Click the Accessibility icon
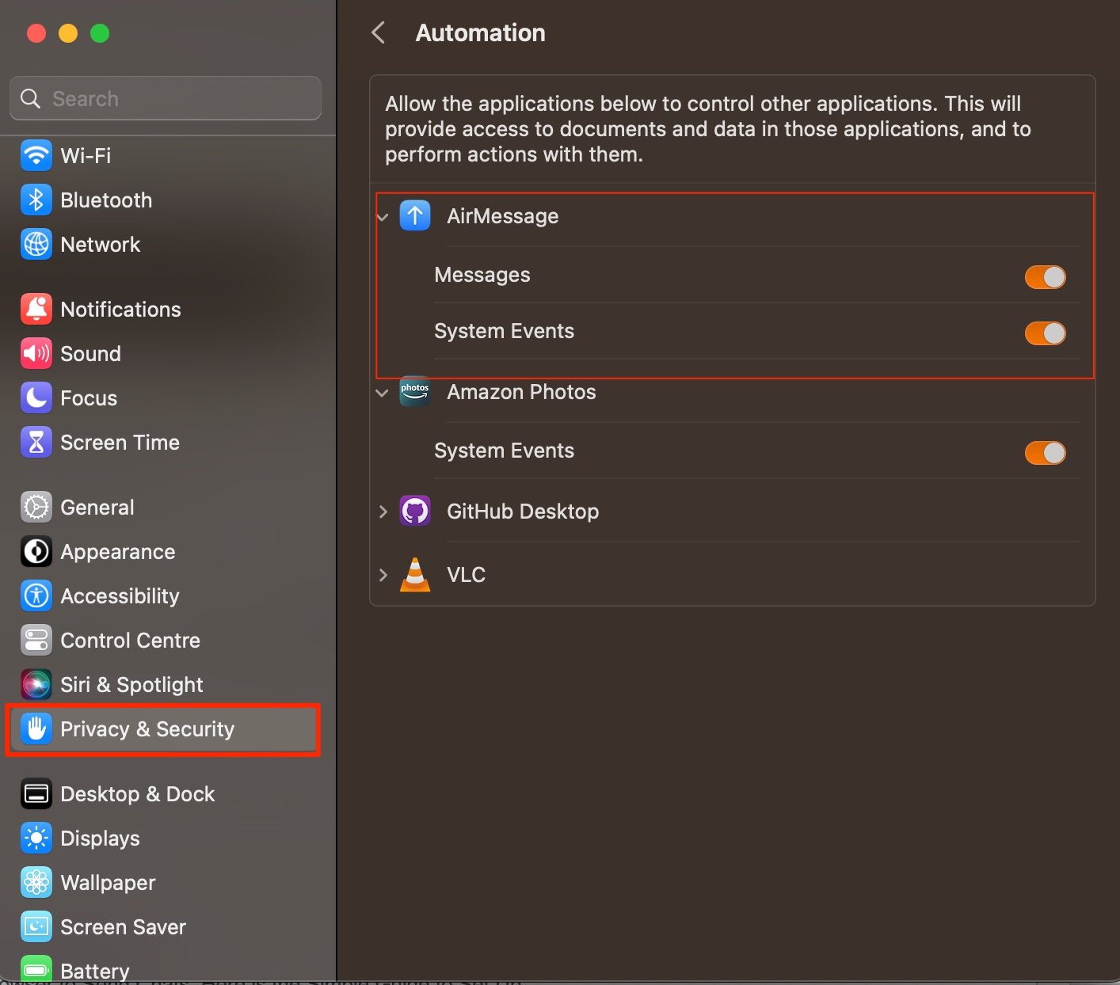This screenshot has width=1120, height=985. coord(36,595)
